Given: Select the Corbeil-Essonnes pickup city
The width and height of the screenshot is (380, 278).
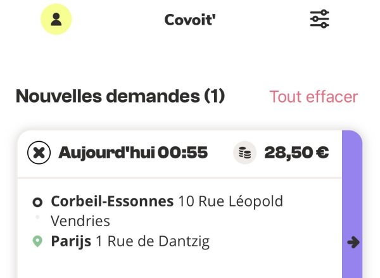Looking at the screenshot, I should coord(112,201).
